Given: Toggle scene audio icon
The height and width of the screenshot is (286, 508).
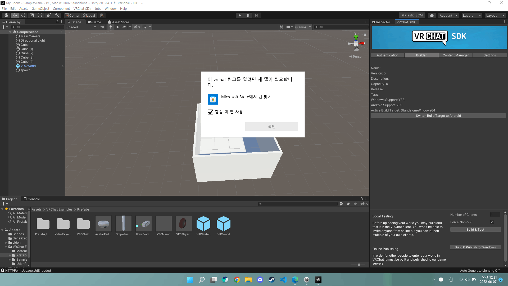Looking at the screenshot, I should (x=117, y=27).
